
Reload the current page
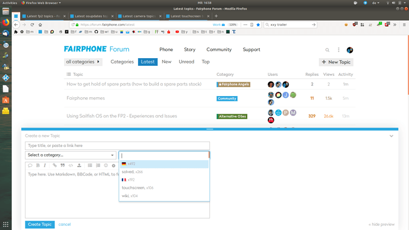(32, 24)
